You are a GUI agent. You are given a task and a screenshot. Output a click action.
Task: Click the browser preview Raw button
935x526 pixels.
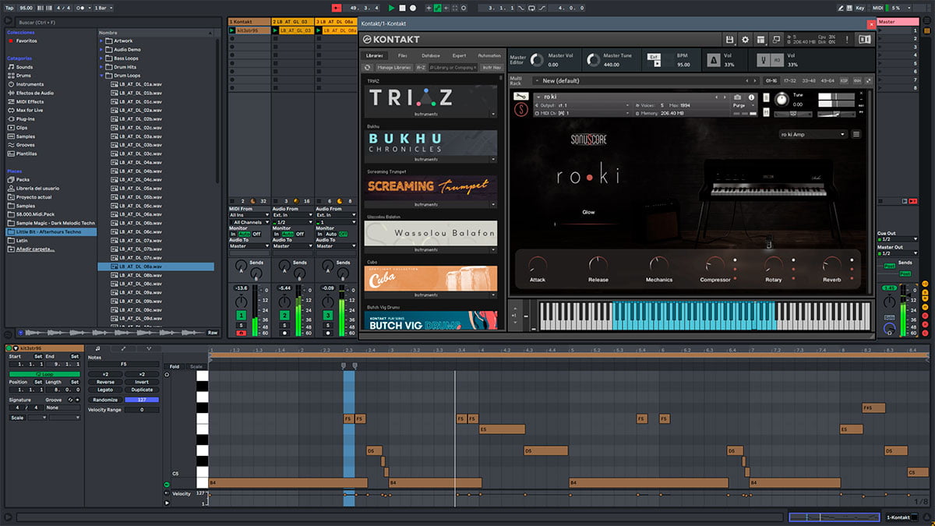click(212, 333)
